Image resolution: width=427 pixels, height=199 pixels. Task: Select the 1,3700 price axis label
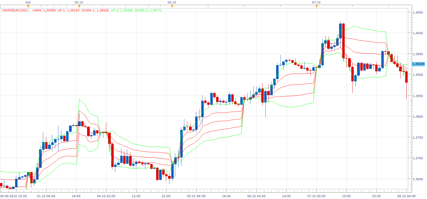[418, 158]
